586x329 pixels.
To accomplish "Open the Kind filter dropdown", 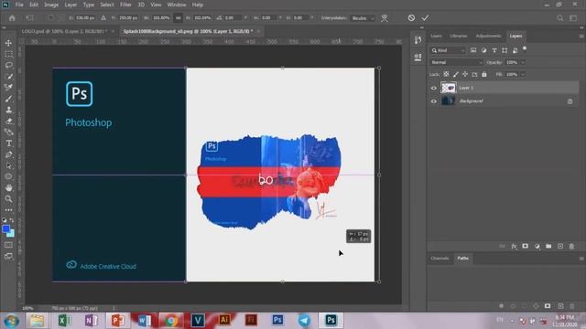I will [448, 50].
